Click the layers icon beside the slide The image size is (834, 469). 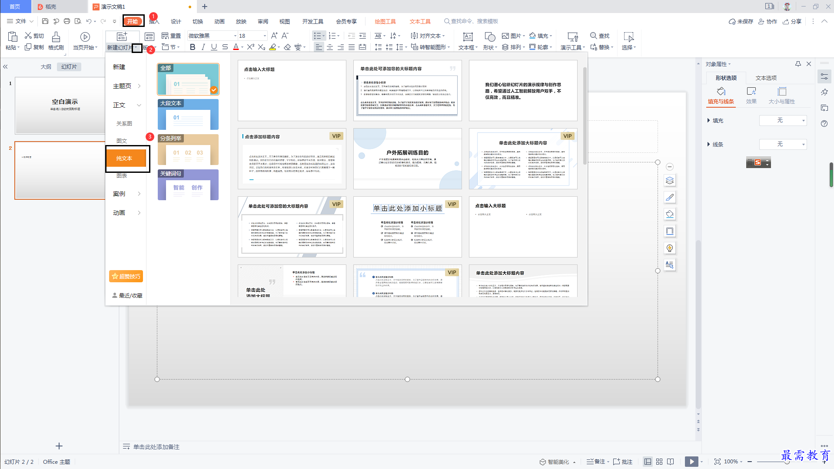[670, 180]
